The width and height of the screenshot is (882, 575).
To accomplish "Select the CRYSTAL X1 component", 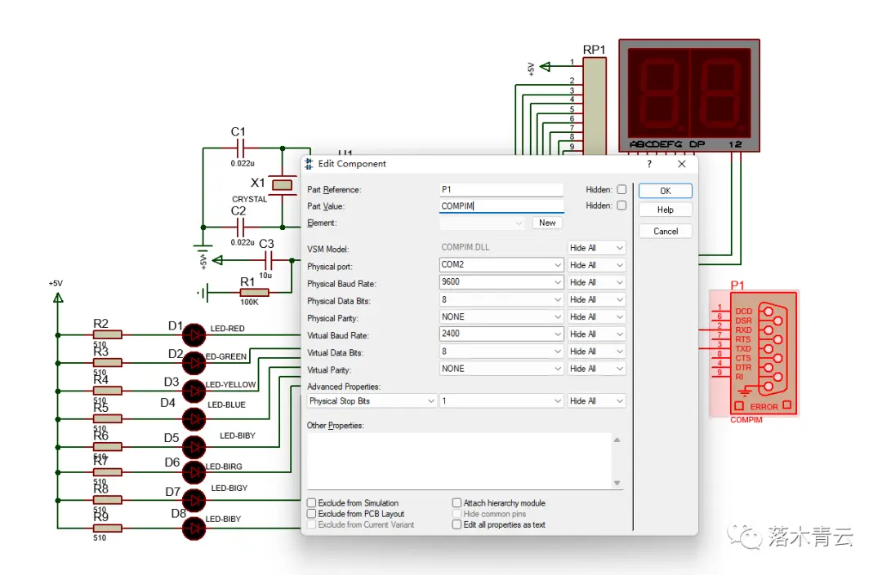I will (282, 186).
